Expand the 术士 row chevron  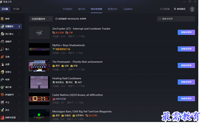pos(19,103)
